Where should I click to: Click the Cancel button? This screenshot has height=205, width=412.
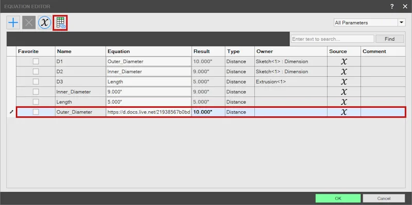point(384,198)
